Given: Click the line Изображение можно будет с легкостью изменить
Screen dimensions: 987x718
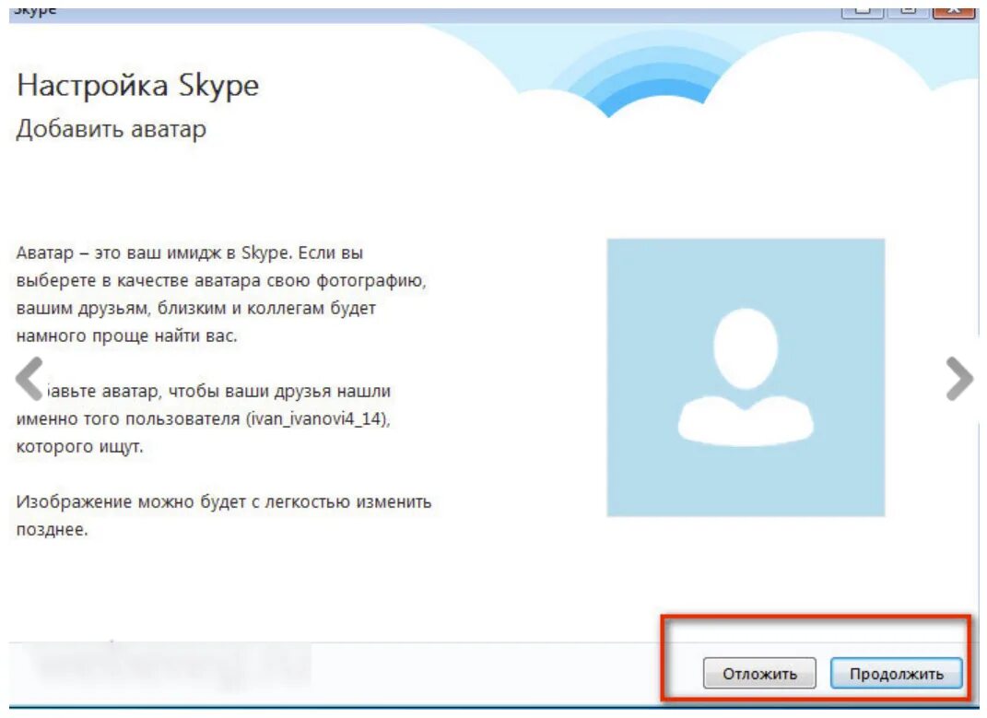Looking at the screenshot, I should point(223,502).
